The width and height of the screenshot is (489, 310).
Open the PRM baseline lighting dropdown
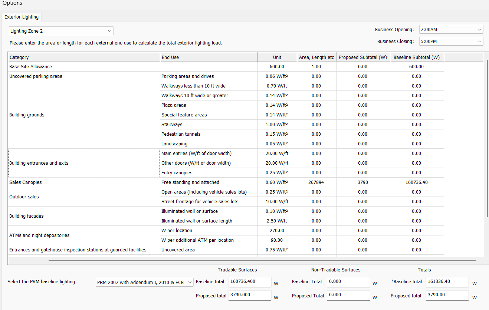[144, 283]
